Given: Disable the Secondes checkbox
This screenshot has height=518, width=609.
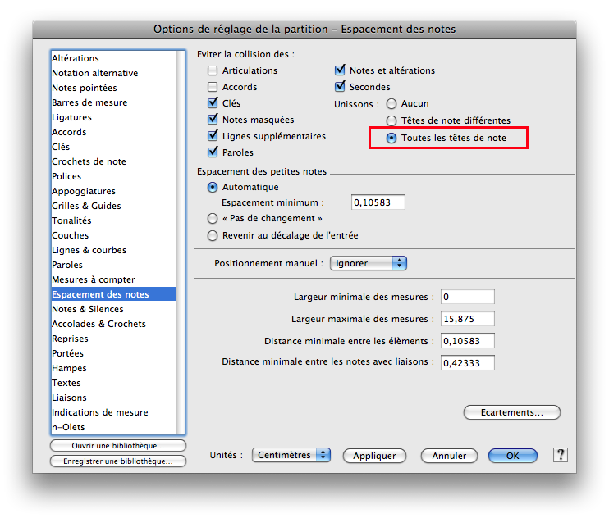Looking at the screenshot, I should 340,87.
